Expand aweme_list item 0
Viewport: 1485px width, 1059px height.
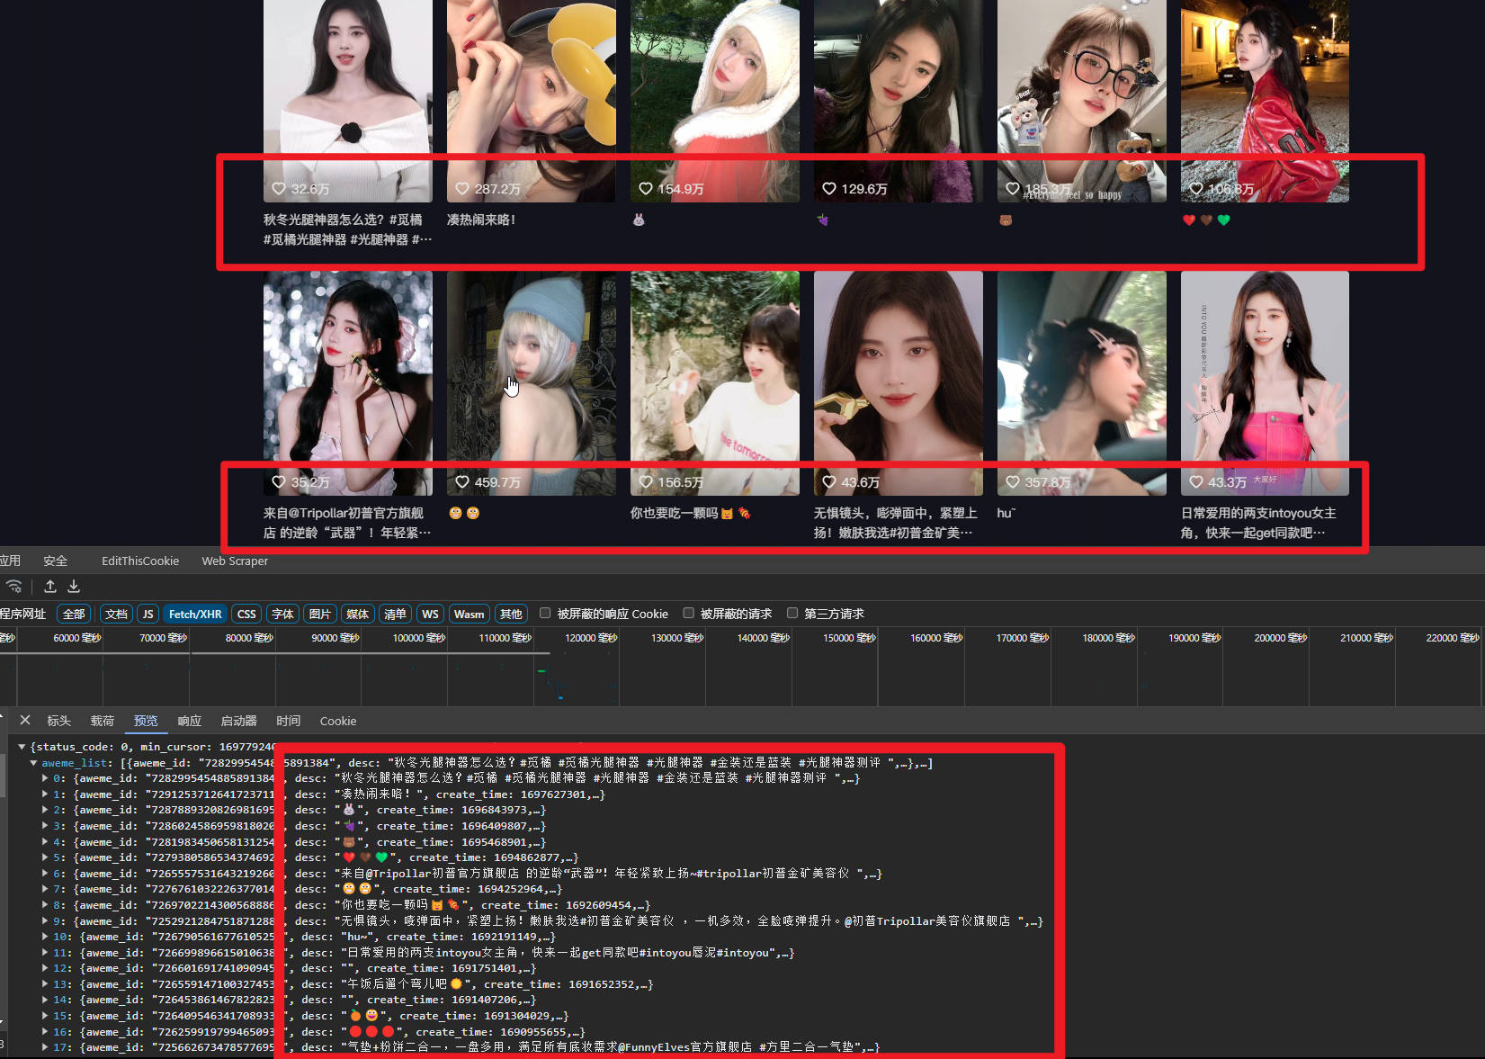(45, 778)
